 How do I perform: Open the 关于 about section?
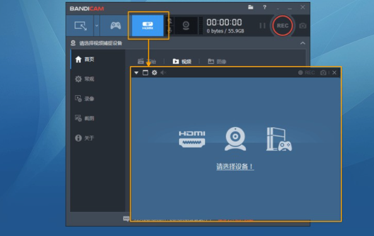98,138
